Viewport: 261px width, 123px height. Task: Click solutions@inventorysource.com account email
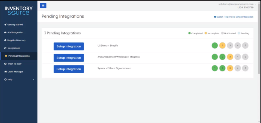pyautogui.click(x=236, y=4)
